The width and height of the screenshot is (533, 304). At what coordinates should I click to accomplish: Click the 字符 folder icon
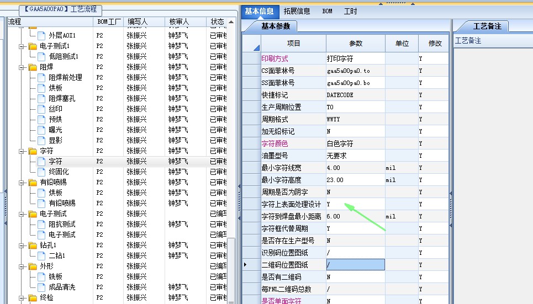coord(33,151)
